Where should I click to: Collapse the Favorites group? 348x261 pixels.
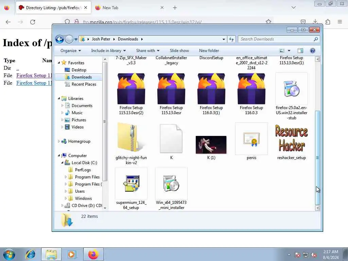tap(59, 63)
